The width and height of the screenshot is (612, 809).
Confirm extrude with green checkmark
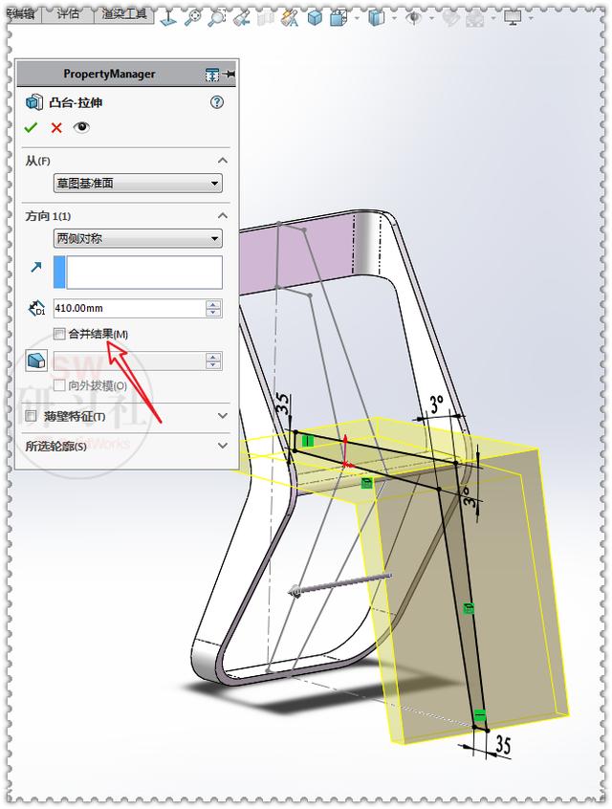click(x=31, y=127)
